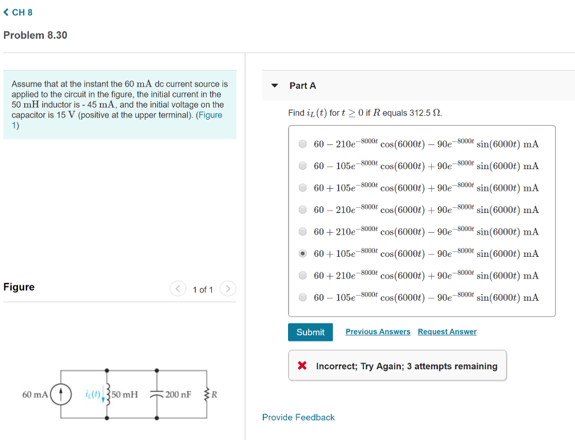The width and height of the screenshot is (575, 440).
Task: Select the Part A tab header
Action: pyautogui.click(x=302, y=85)
